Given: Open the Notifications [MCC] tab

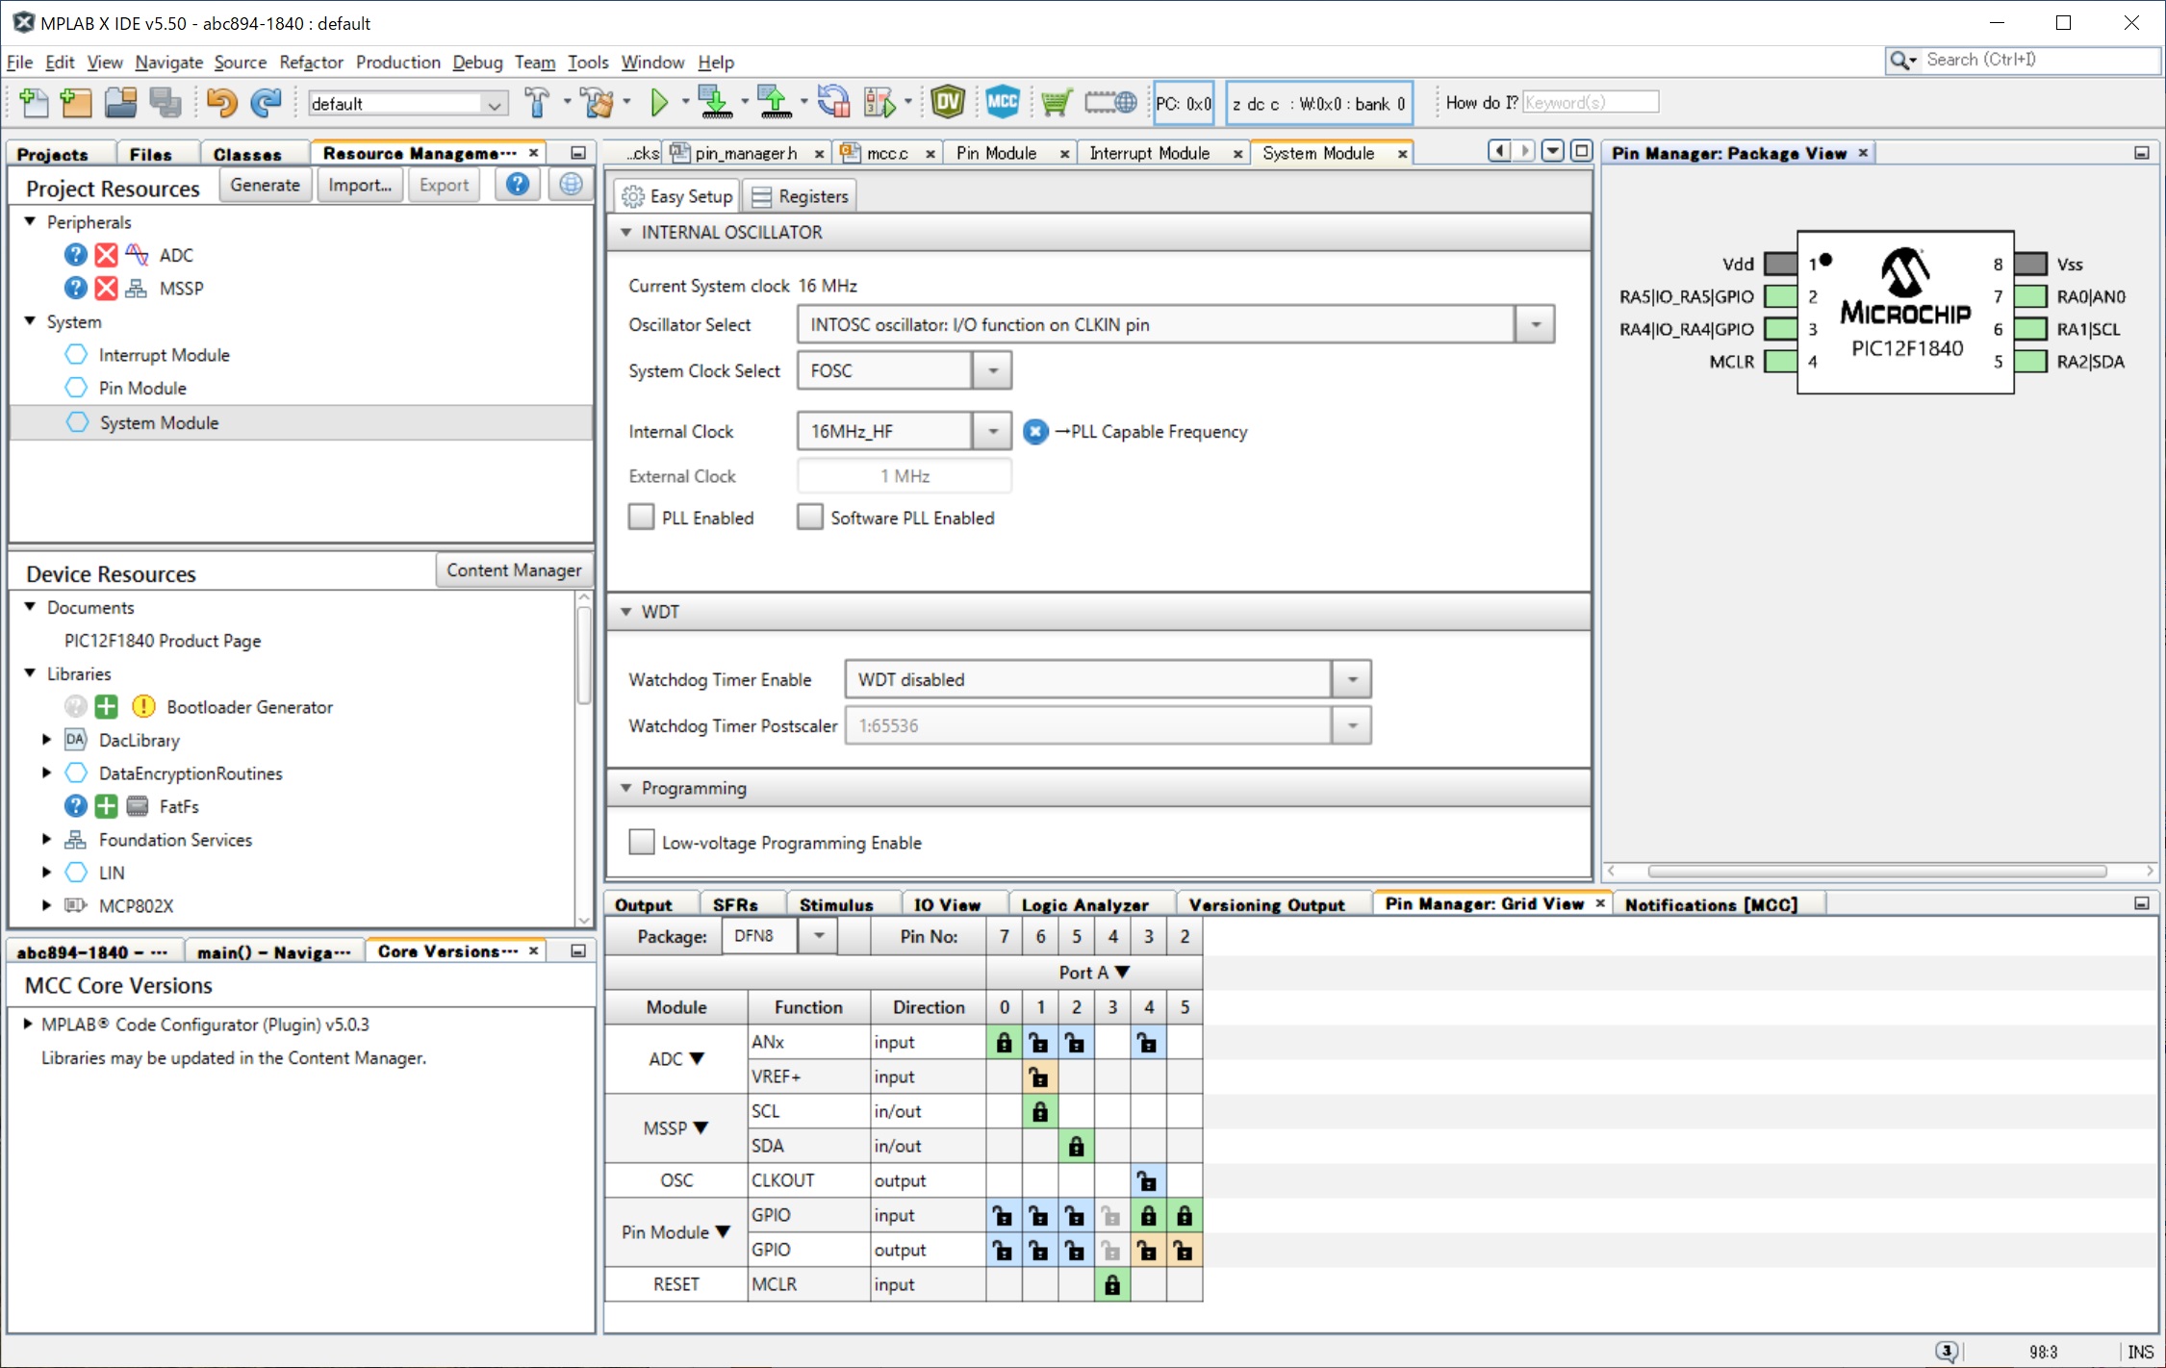Looking at the screenshot, I should click(1711, 904).
